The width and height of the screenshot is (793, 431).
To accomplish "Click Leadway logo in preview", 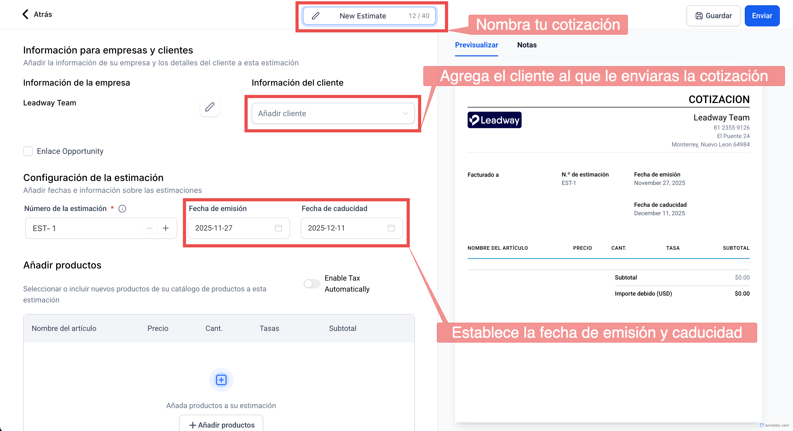I will tap(494, 120).
